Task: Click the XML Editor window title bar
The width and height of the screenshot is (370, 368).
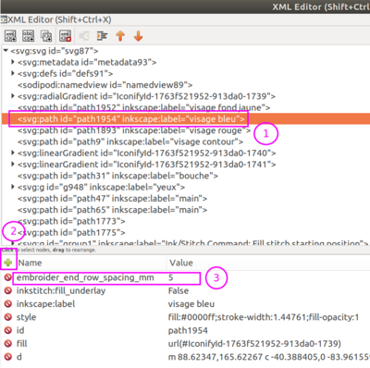Action: point(185,6)
